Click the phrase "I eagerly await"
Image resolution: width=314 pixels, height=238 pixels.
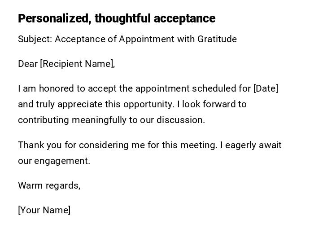coord(251,145)
